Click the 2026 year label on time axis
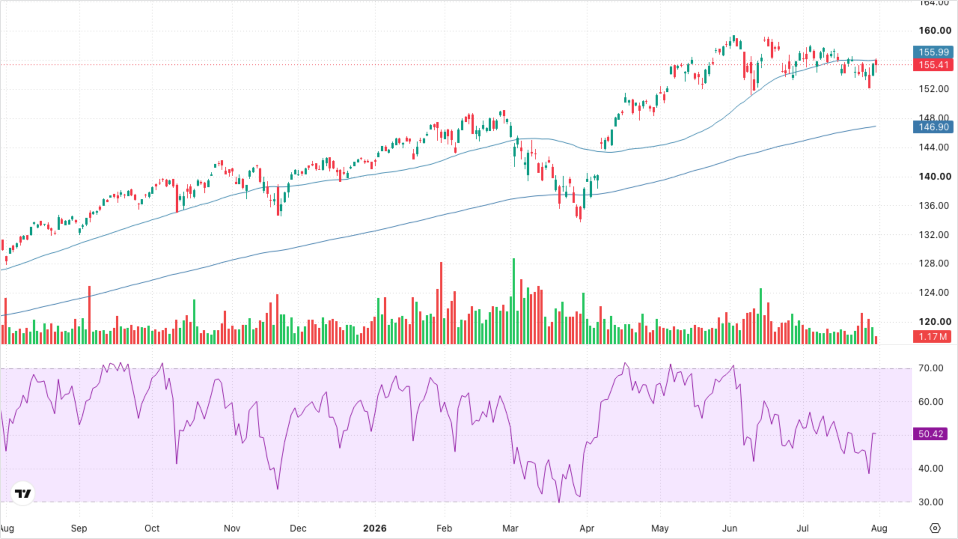 [375, 528]
